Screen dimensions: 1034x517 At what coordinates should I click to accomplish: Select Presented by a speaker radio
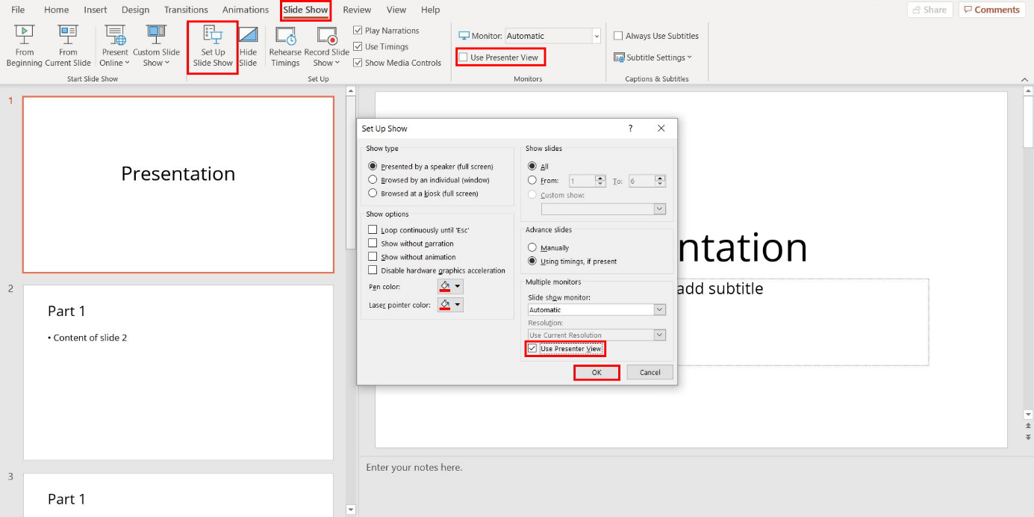pos(373,167)
